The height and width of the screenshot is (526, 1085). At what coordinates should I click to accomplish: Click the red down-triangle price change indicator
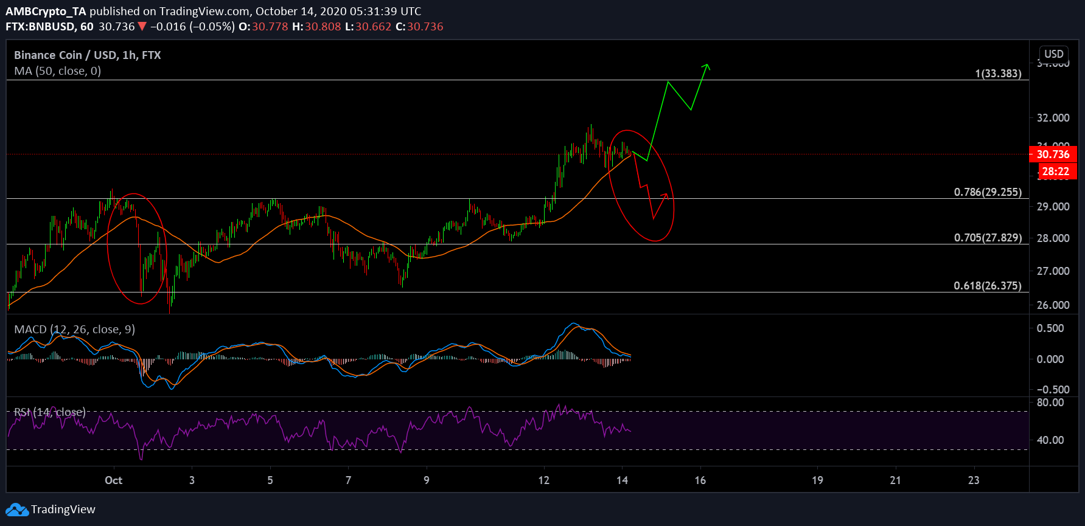click(142, 27)
